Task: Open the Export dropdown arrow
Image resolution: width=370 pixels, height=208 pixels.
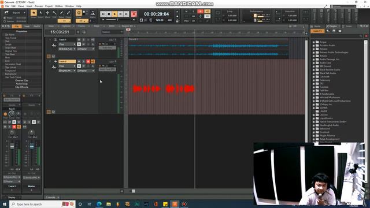Action: coord(24,13)
